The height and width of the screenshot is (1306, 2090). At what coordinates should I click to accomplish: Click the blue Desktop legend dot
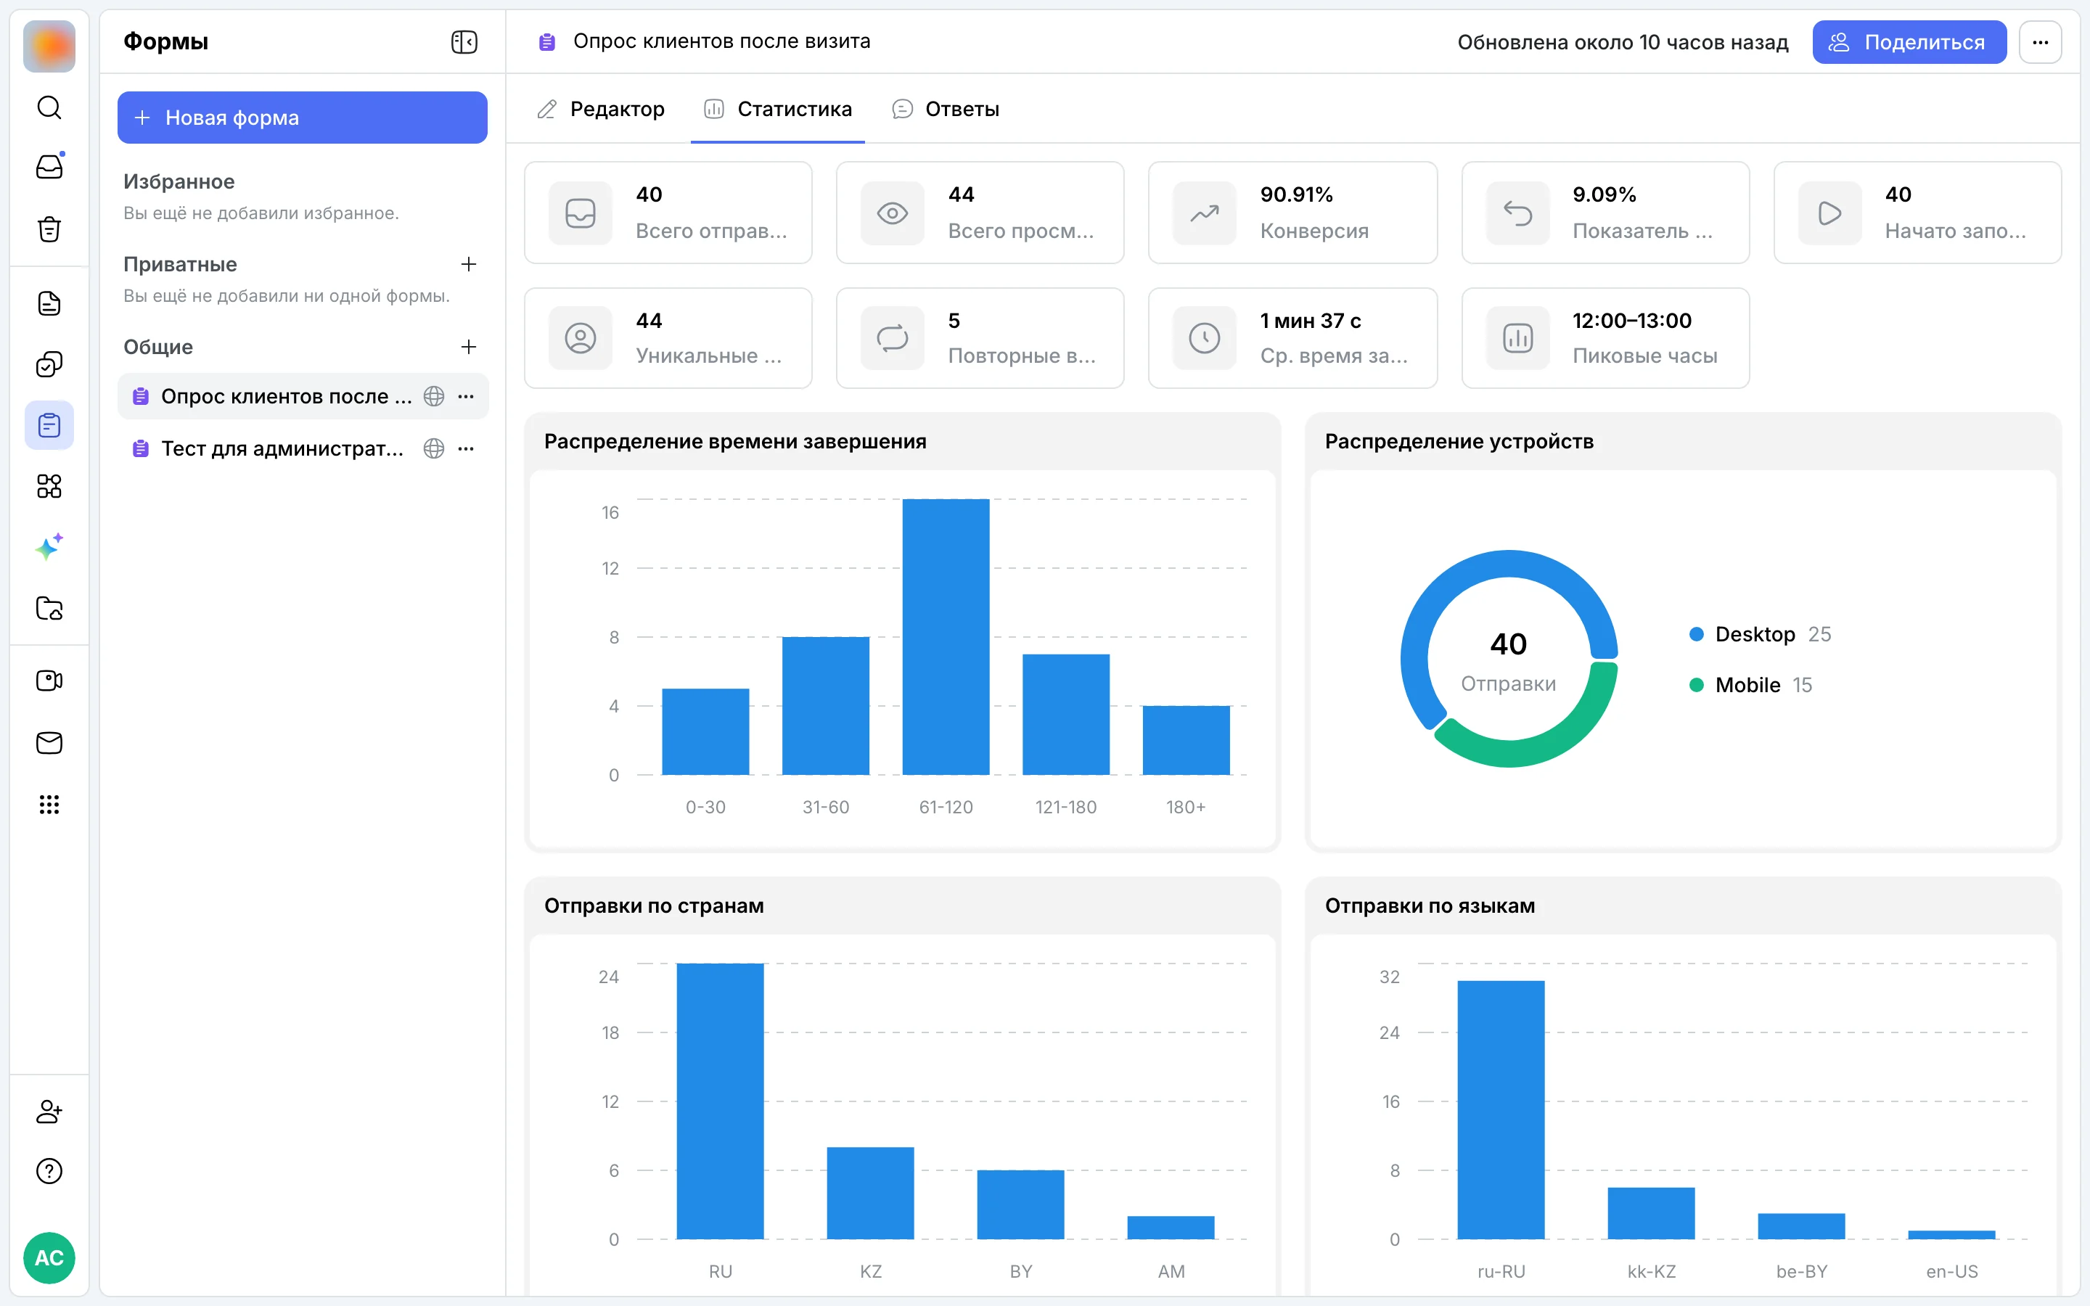click(1696, 634)
